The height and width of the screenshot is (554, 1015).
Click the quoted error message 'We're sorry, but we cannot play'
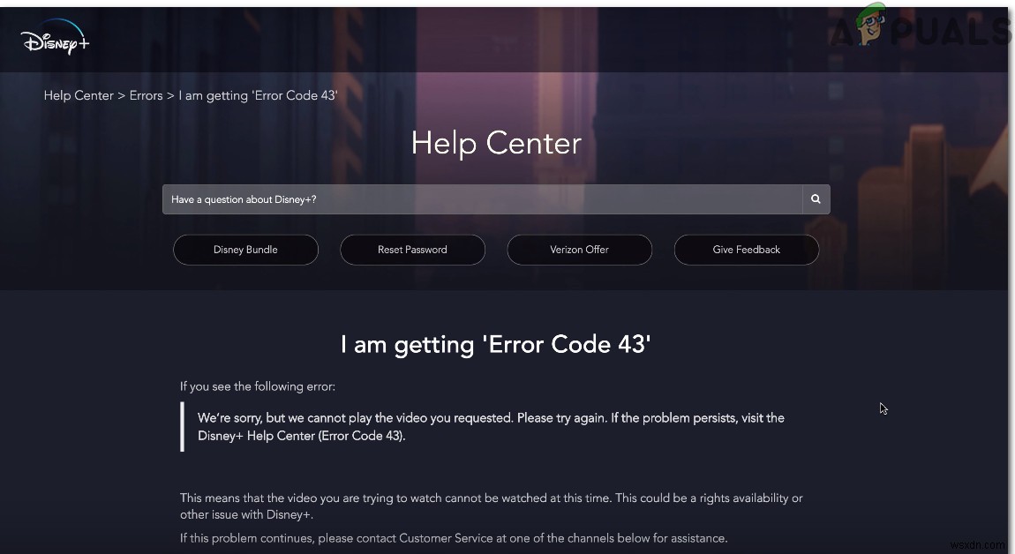pyautogui.click(x=491, y=426)
